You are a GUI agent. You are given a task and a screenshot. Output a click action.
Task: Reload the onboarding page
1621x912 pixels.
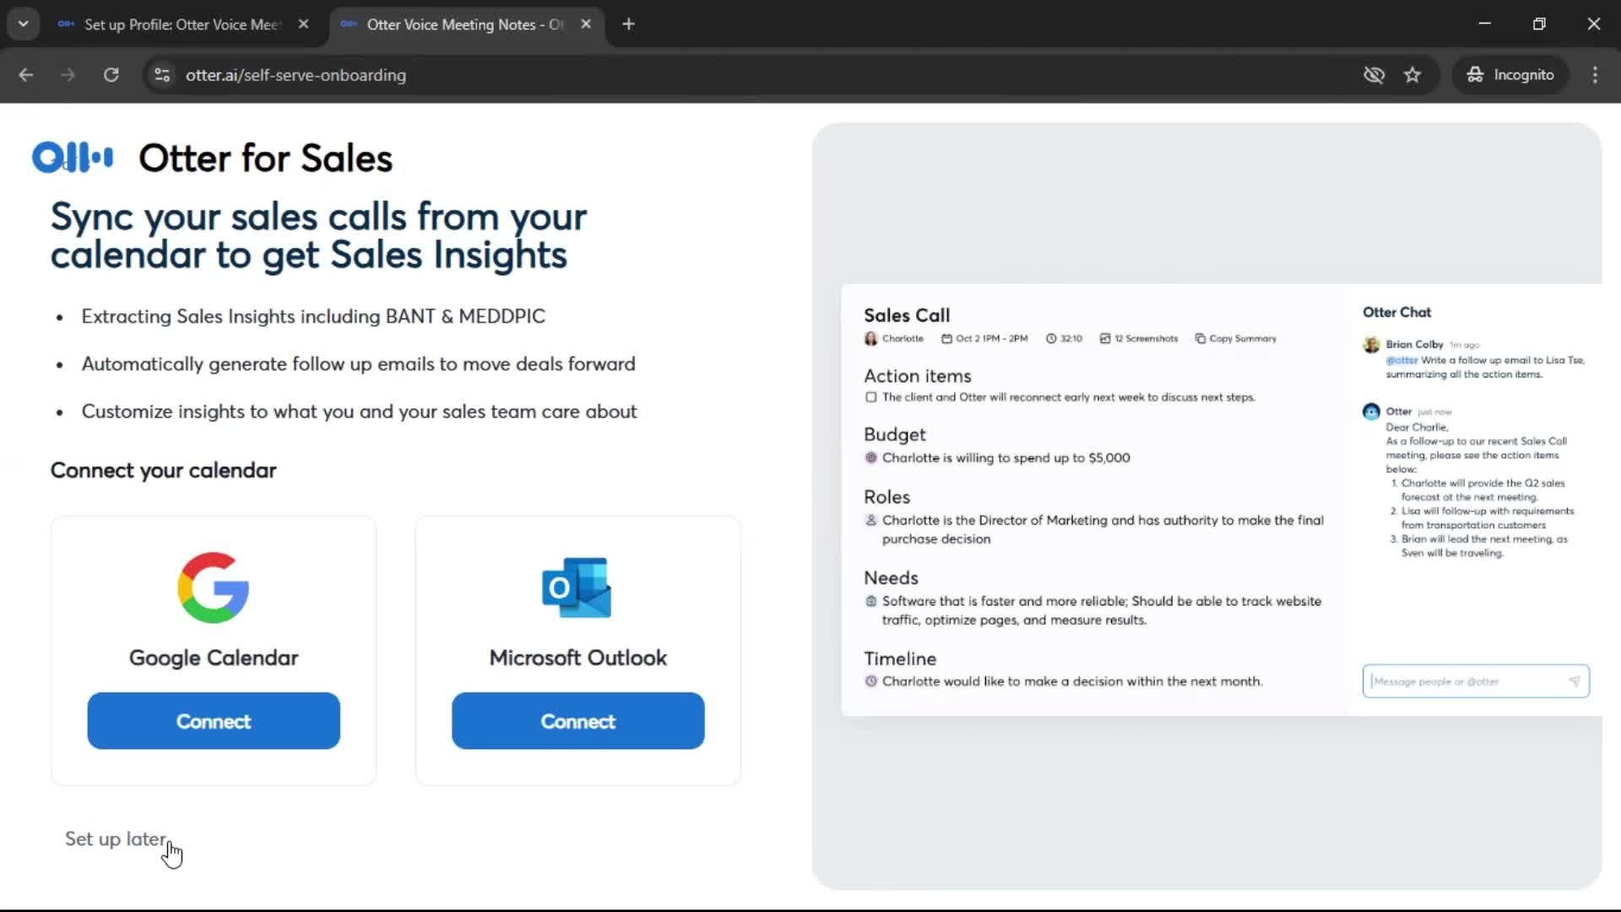(111, 75)
